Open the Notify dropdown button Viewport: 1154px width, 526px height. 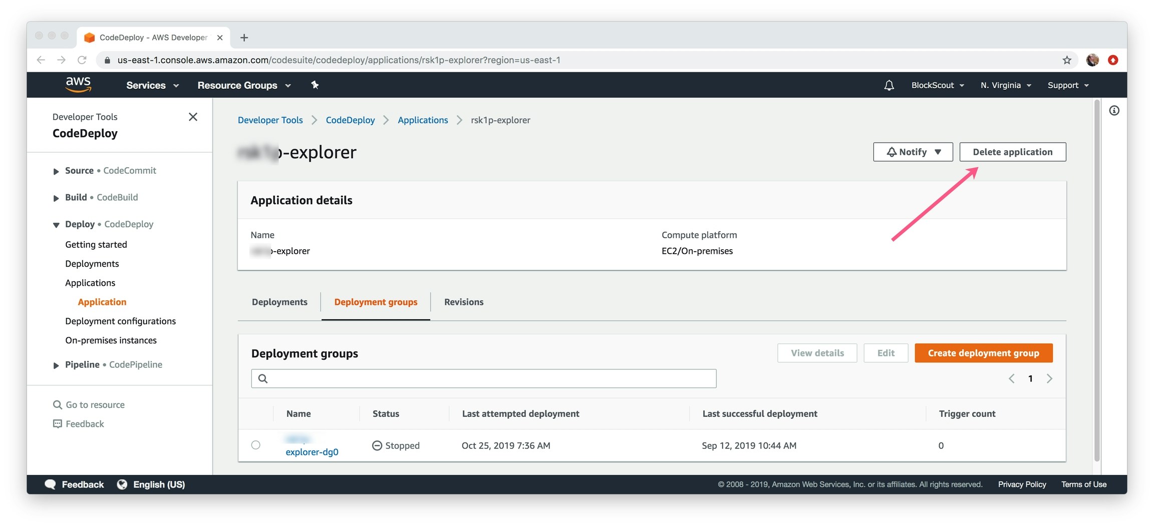click(913, 152)
